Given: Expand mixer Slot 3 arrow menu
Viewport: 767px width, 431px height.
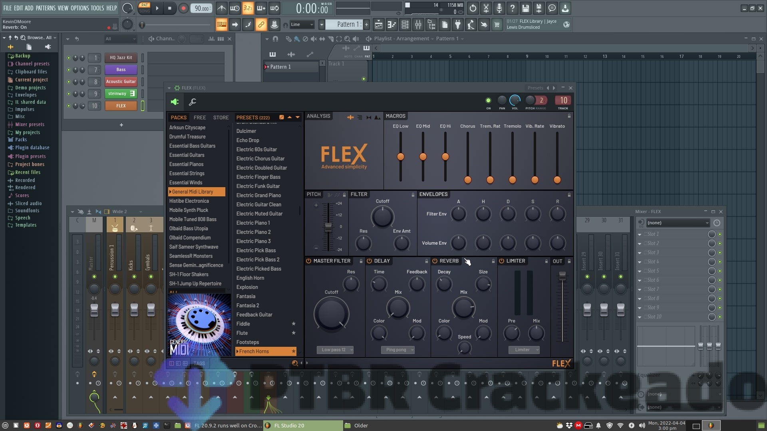Looking at the screenshot, I should [x=640, y=253].
